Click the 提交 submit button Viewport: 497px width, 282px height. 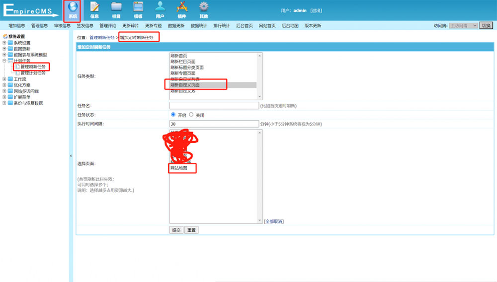click(x=176, y=230)
